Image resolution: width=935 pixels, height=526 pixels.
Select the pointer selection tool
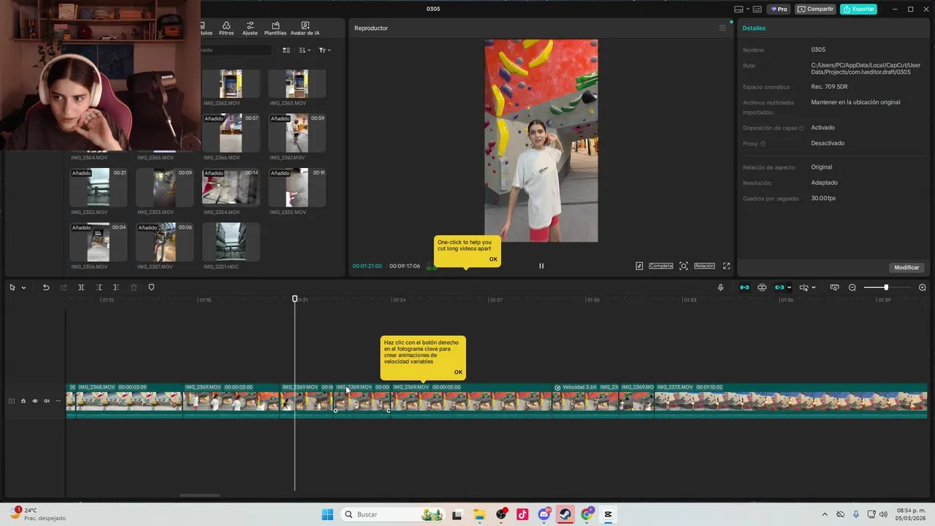point(12,287)
